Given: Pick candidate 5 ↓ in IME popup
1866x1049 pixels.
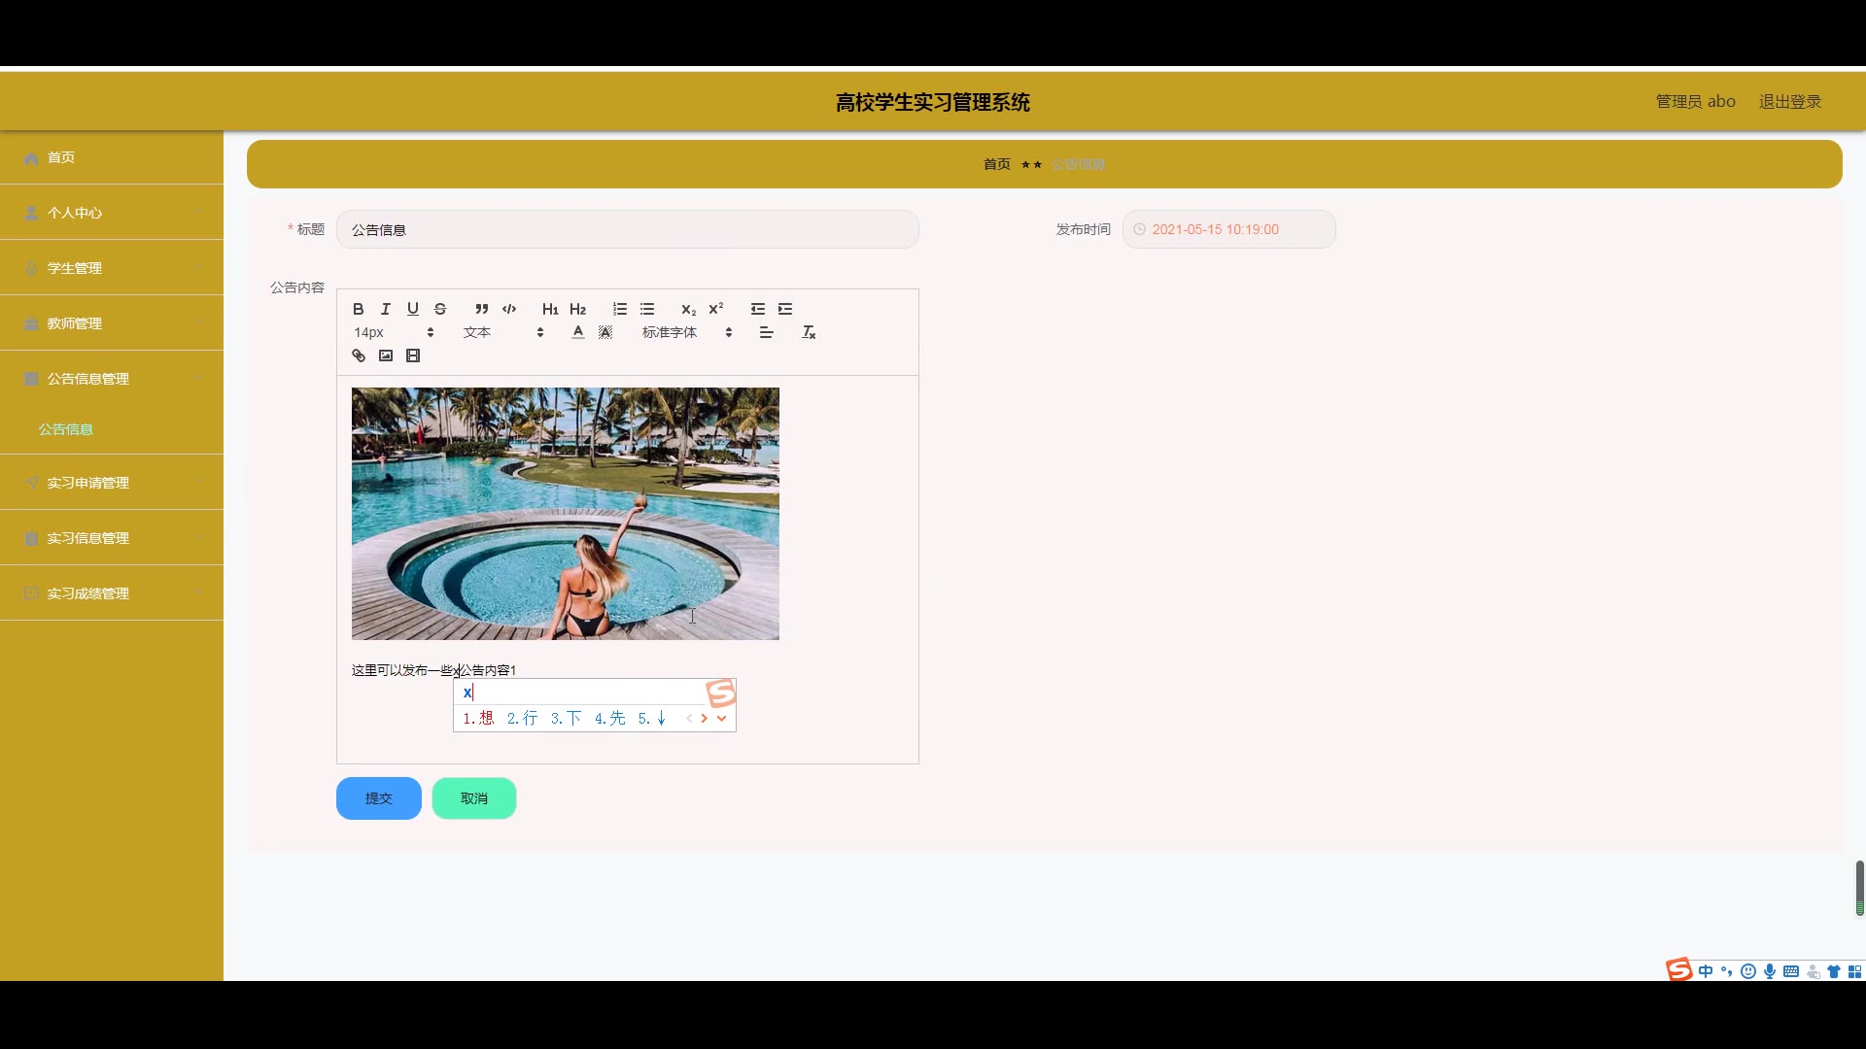Looking at the screenshot, I should 652,719.
